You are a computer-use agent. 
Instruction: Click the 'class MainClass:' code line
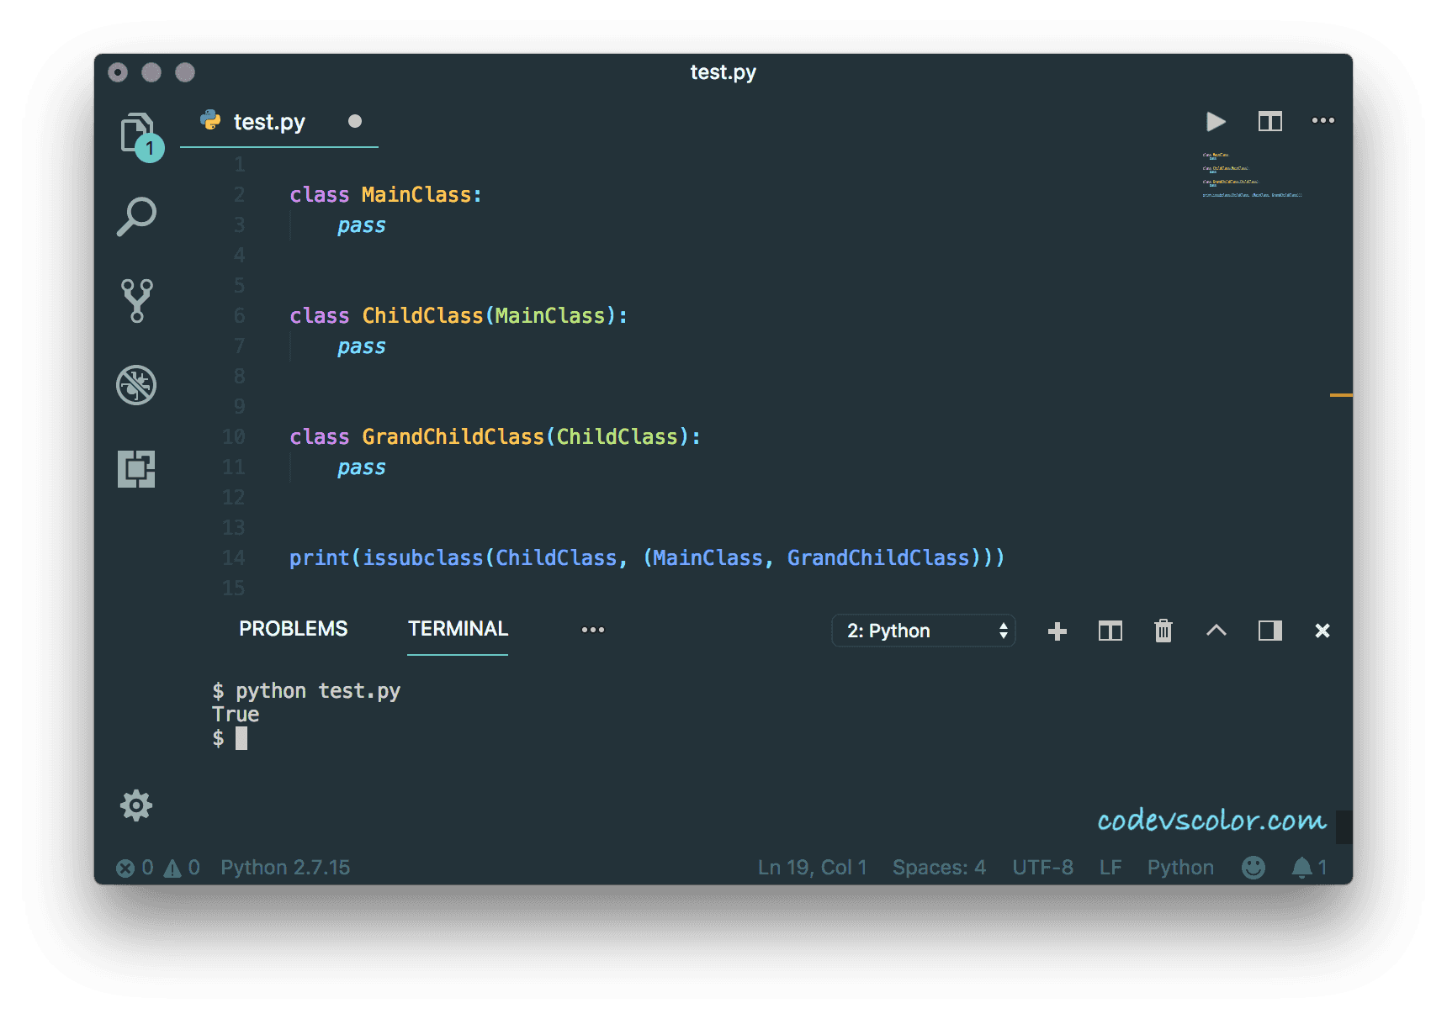point(385,195)
